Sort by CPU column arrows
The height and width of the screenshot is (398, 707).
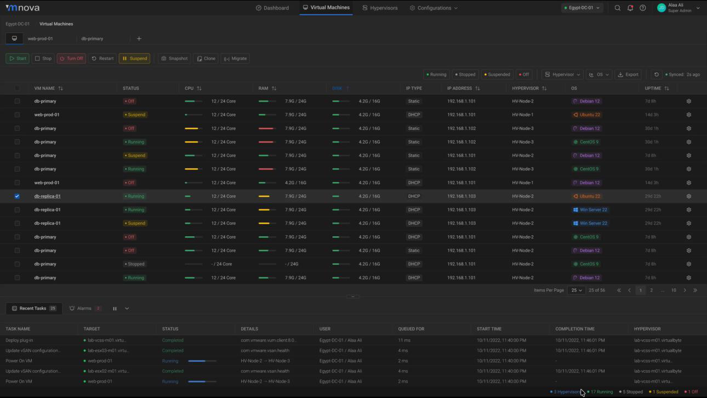point(199,88)
